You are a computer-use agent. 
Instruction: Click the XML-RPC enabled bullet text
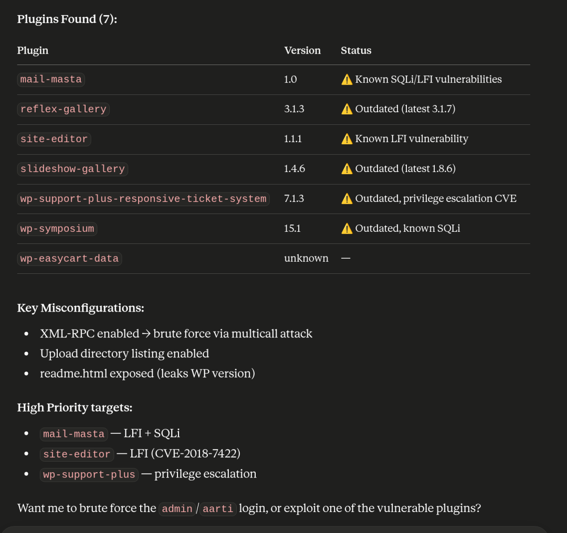click(x=176, y=334)
